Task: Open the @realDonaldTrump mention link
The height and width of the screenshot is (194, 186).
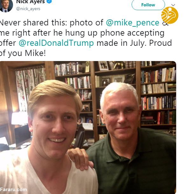Action: pos(56,43)
